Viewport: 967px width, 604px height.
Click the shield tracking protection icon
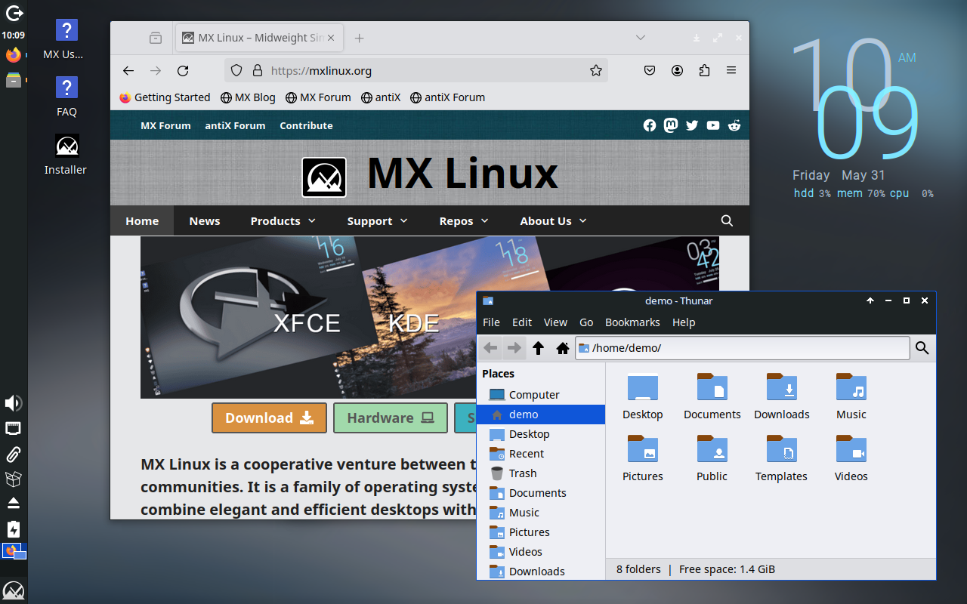pos(236,70)
